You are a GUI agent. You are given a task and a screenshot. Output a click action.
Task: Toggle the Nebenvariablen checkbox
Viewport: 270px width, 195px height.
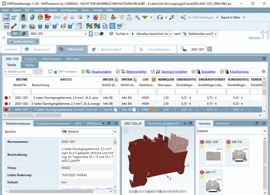[118, 72]
